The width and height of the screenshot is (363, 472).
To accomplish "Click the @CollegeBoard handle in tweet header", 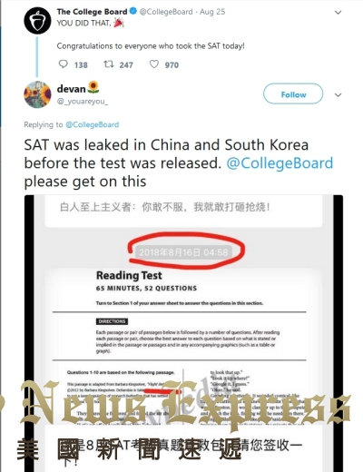I will pyautogui.click(x=166, y=12).
